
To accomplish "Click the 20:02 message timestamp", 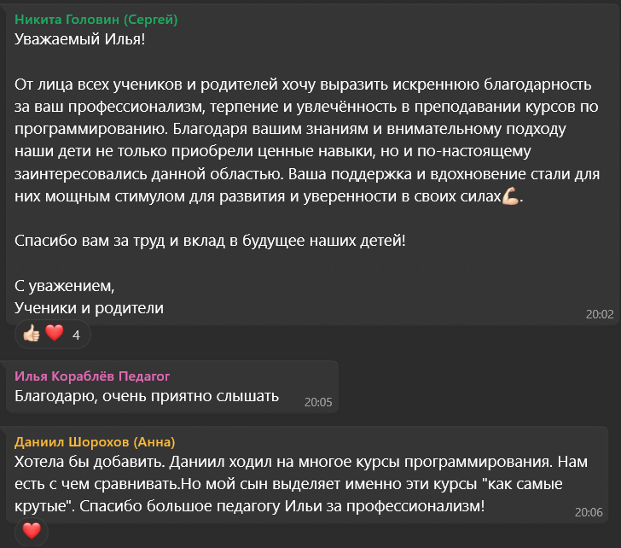I will (x=600, y=314).
